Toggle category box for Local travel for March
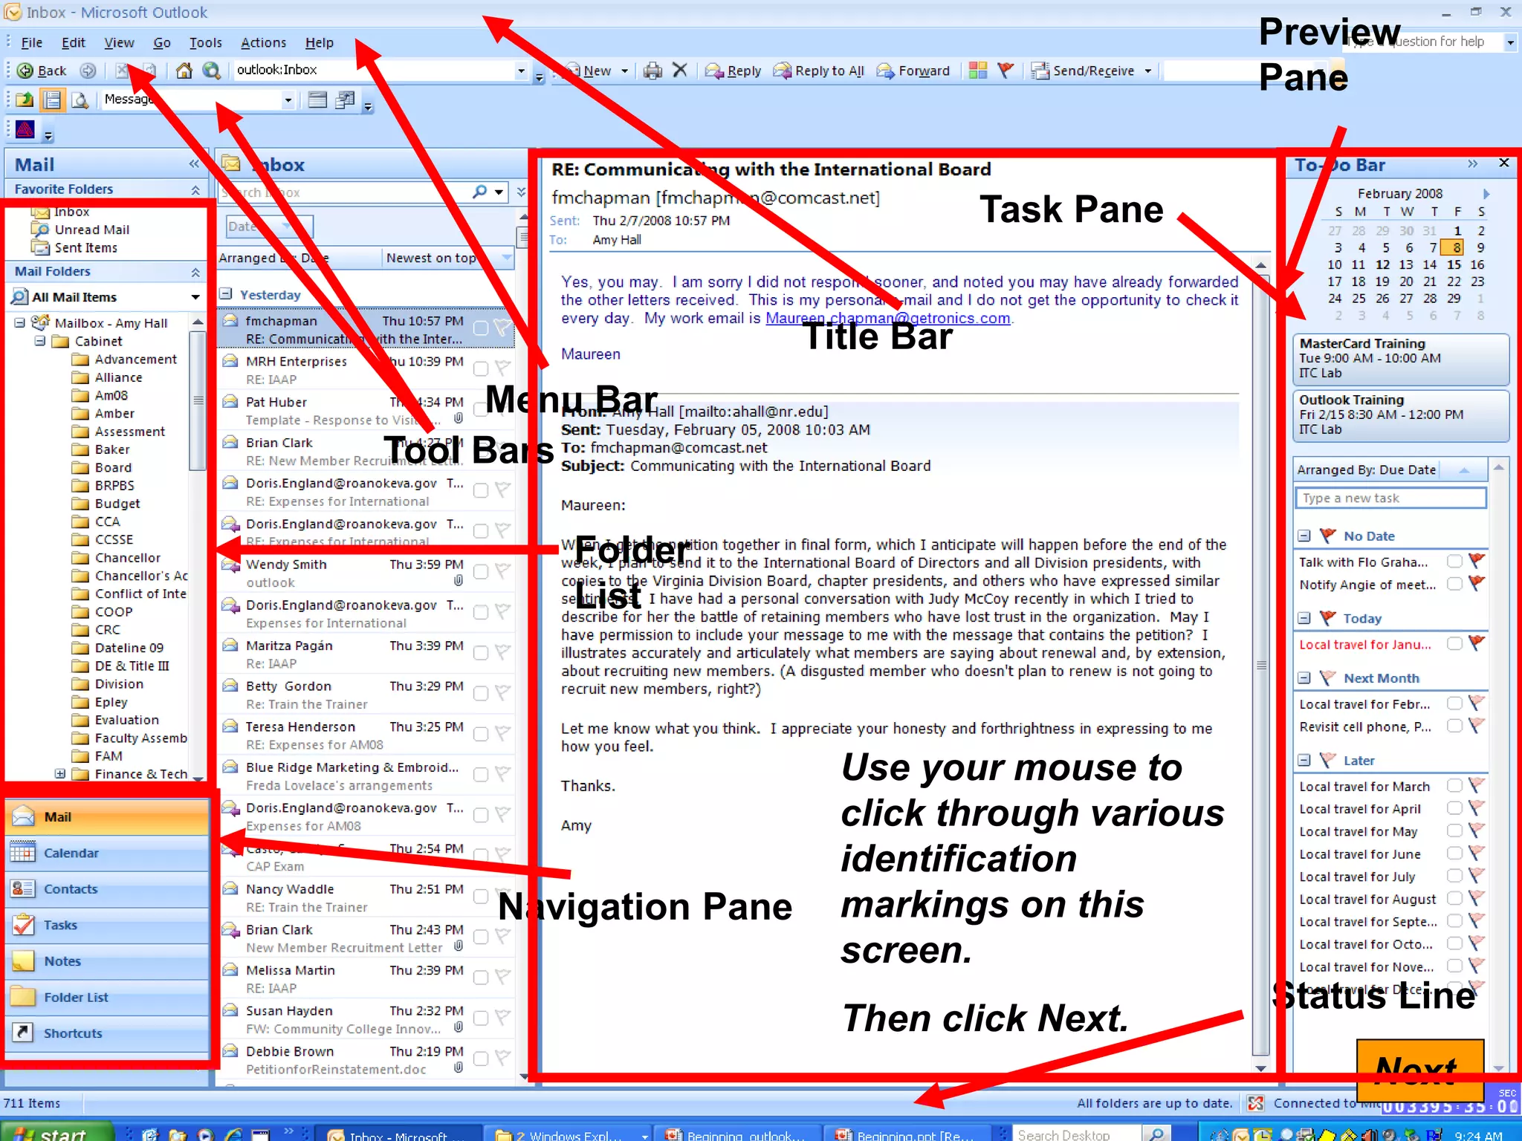This screenshot has height=1141, width=1522. click(1454, 786)
